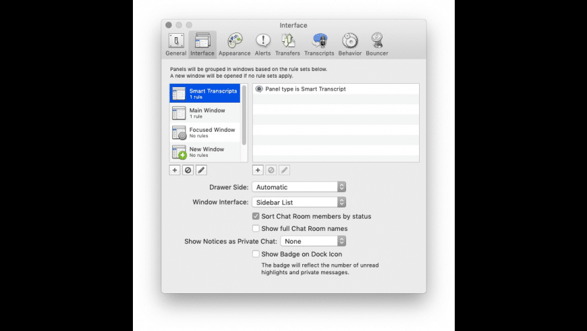Select the Main Window rule set
This screenshot has height=331, width=587.
click(205, 113)
